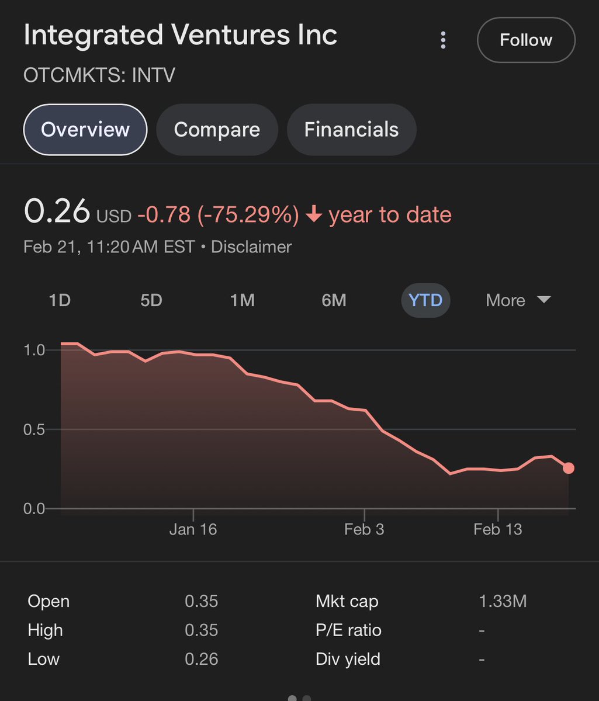
Task: Click the Mkt cap value 1.33M
Action: coord(503,601)
